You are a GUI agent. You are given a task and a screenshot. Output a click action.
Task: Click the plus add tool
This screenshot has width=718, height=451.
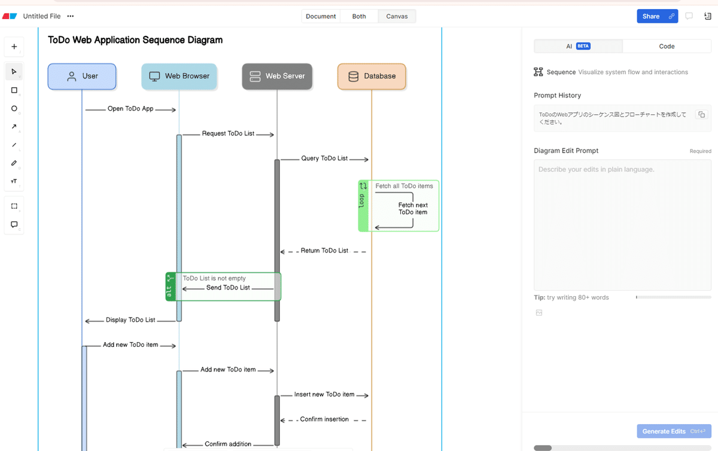[14, 47]
